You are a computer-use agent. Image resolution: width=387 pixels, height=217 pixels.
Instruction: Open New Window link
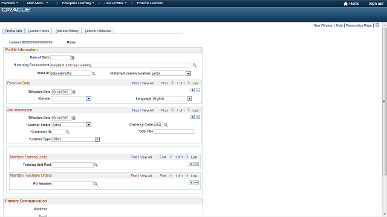pos(323,25)
